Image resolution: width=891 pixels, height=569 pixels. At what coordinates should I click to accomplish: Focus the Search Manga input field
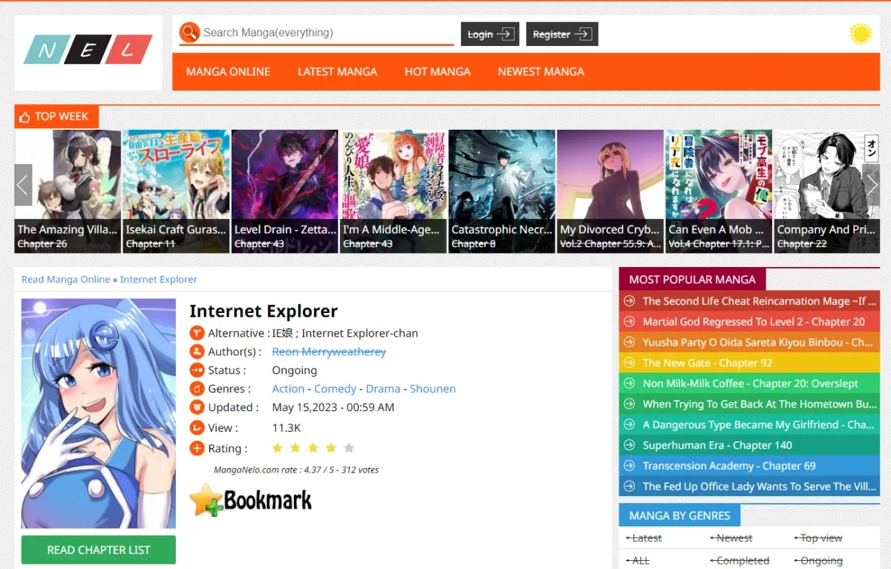click(327, 33)
